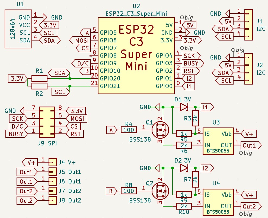Select the R4 100 ohm resistor
This screenshot has height=218, width=268.
(129, 130)
